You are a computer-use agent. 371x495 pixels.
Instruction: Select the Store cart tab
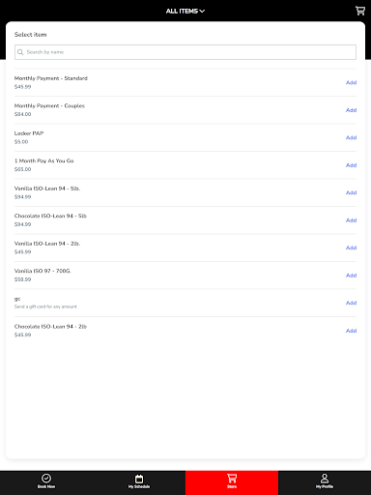coord(232,481)
